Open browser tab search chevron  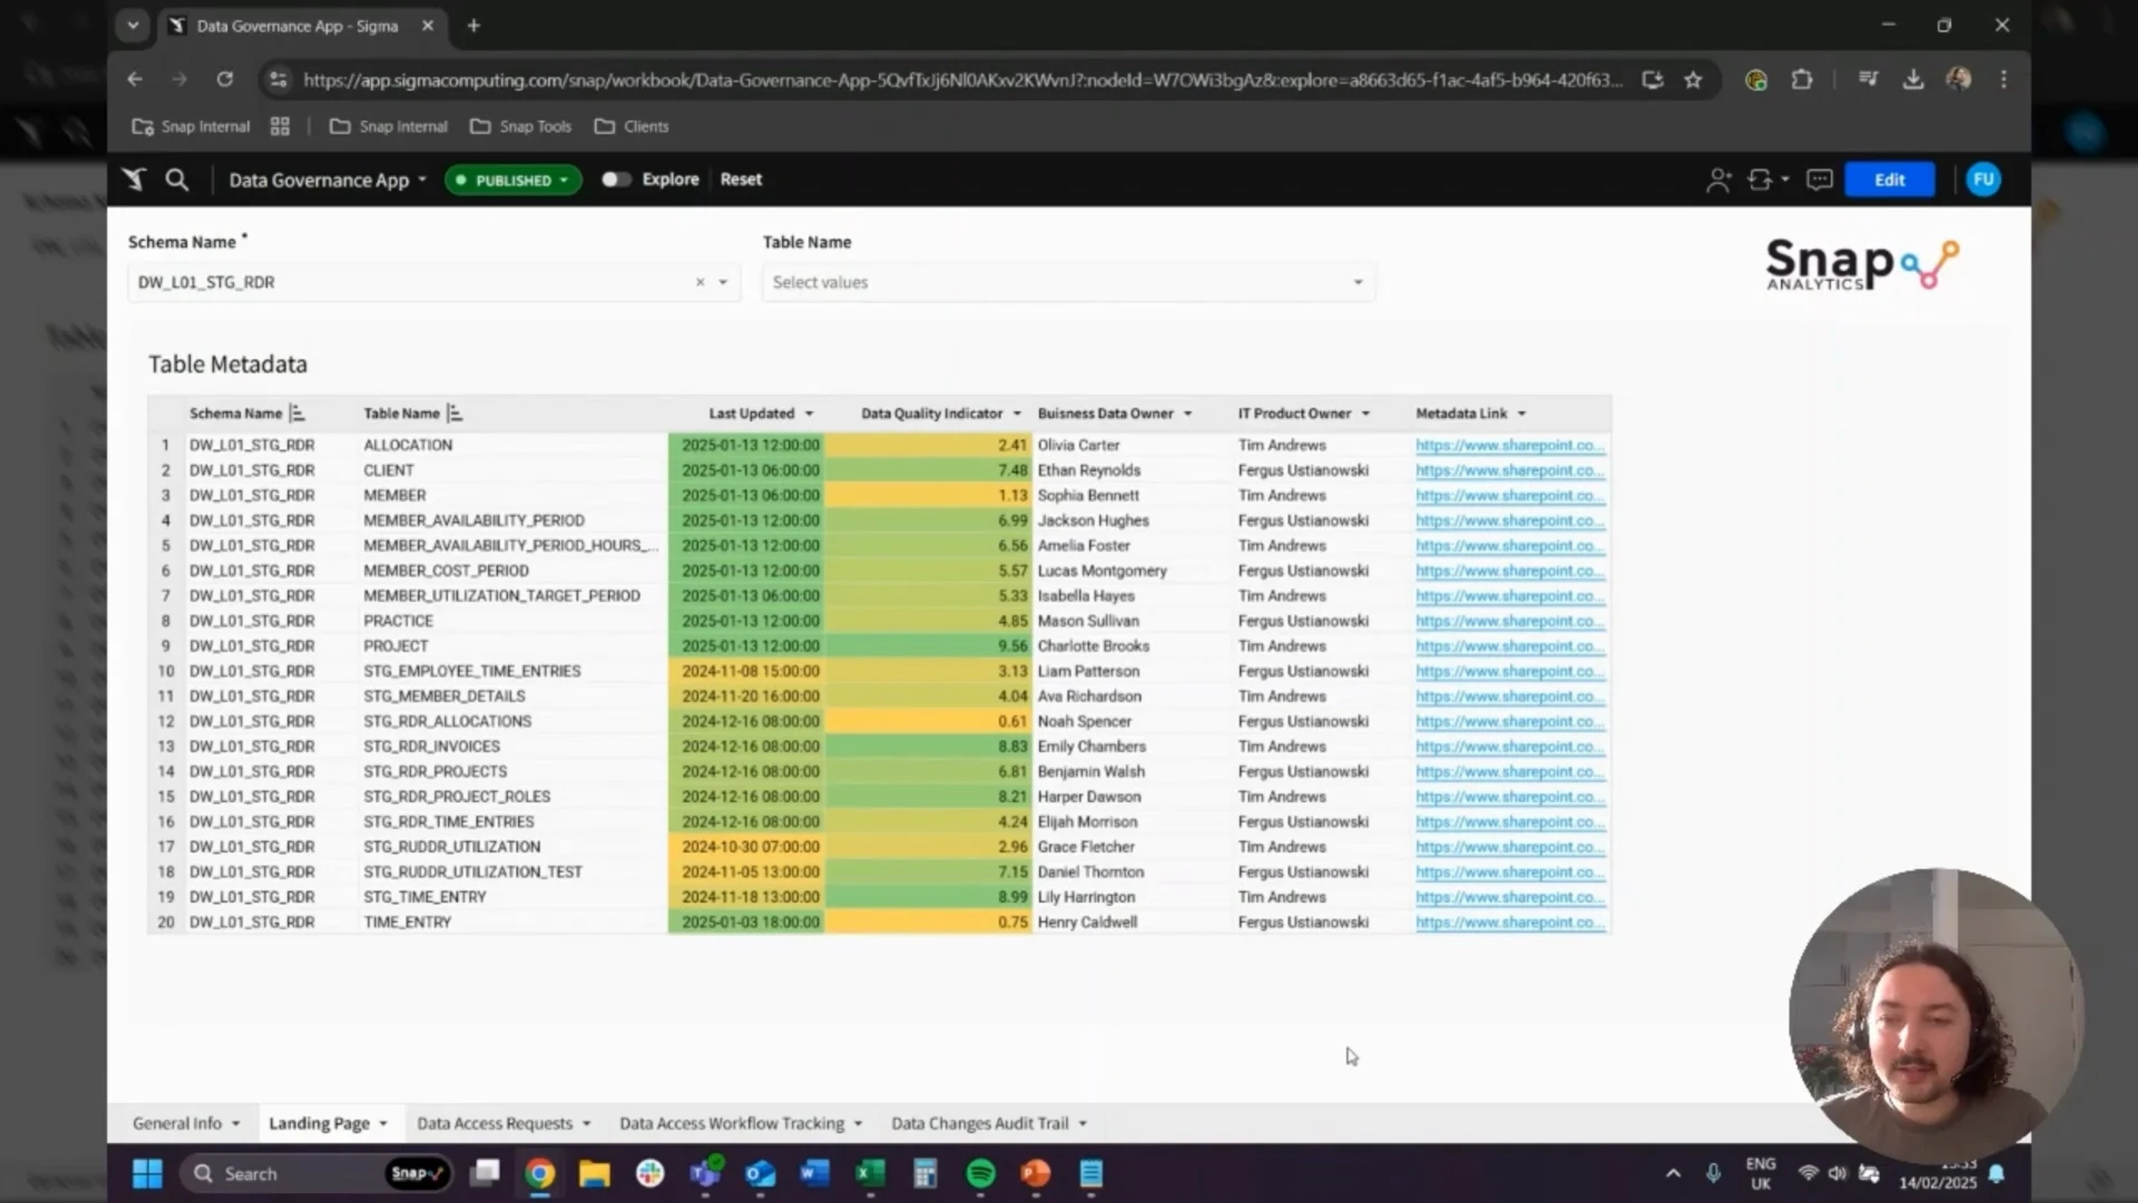tap(133, 26)
